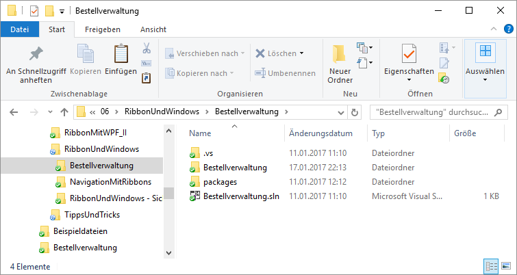The height and width of the screenshot is (275, 517).
Task: Select the Start ribbon tab
Action: (x=57, y=29)
